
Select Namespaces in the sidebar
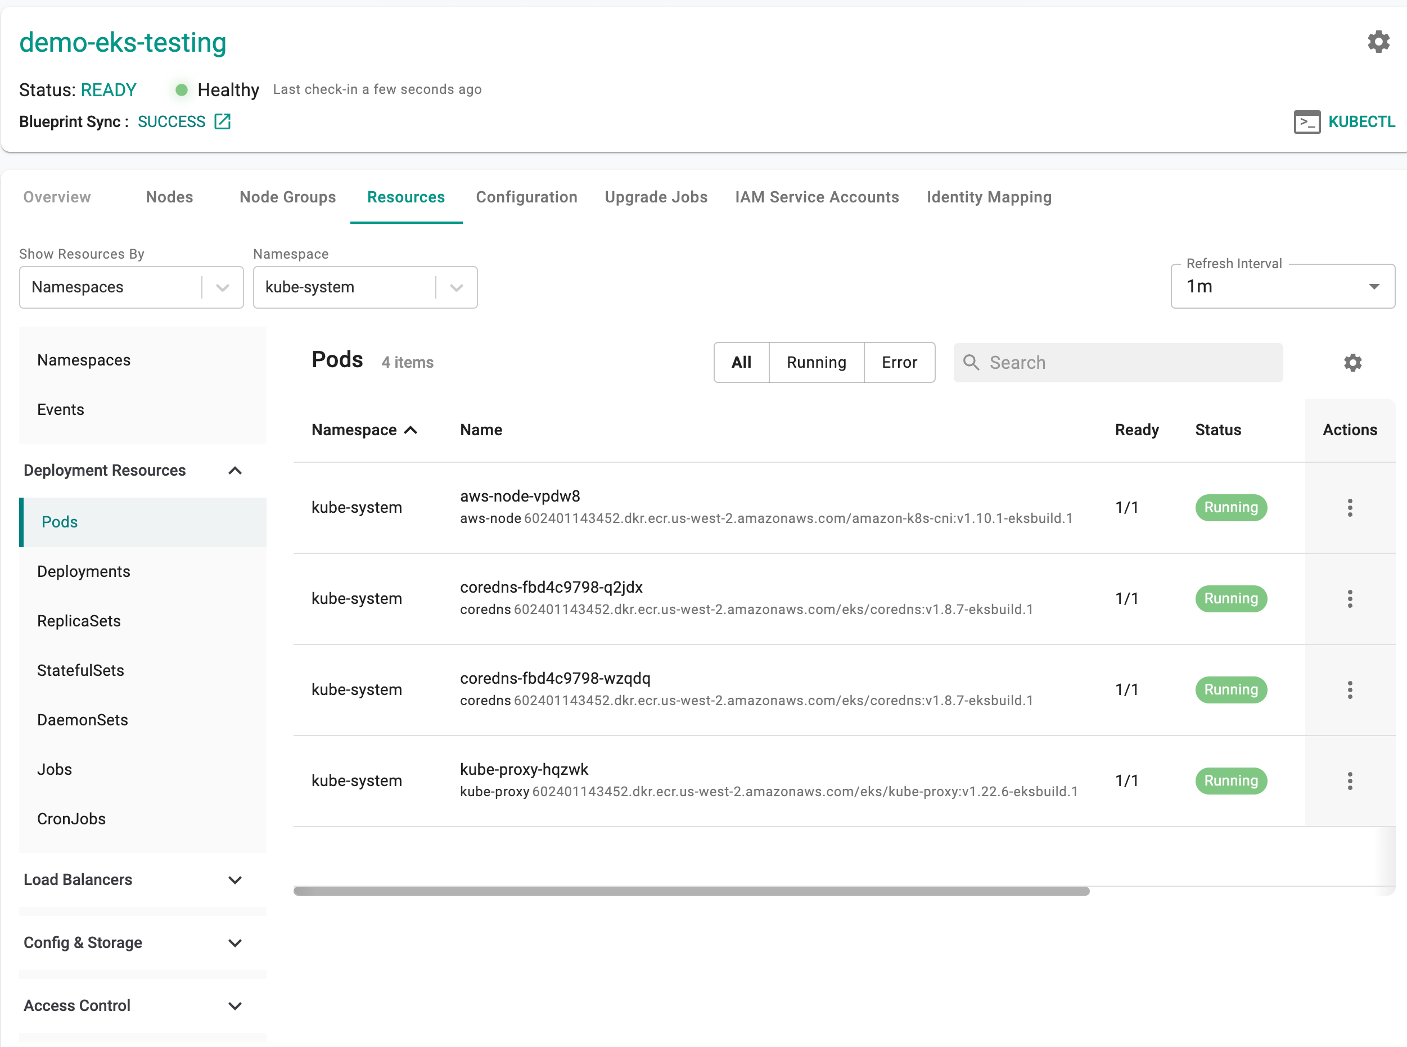pyautogui.click(x=143, y=360)
